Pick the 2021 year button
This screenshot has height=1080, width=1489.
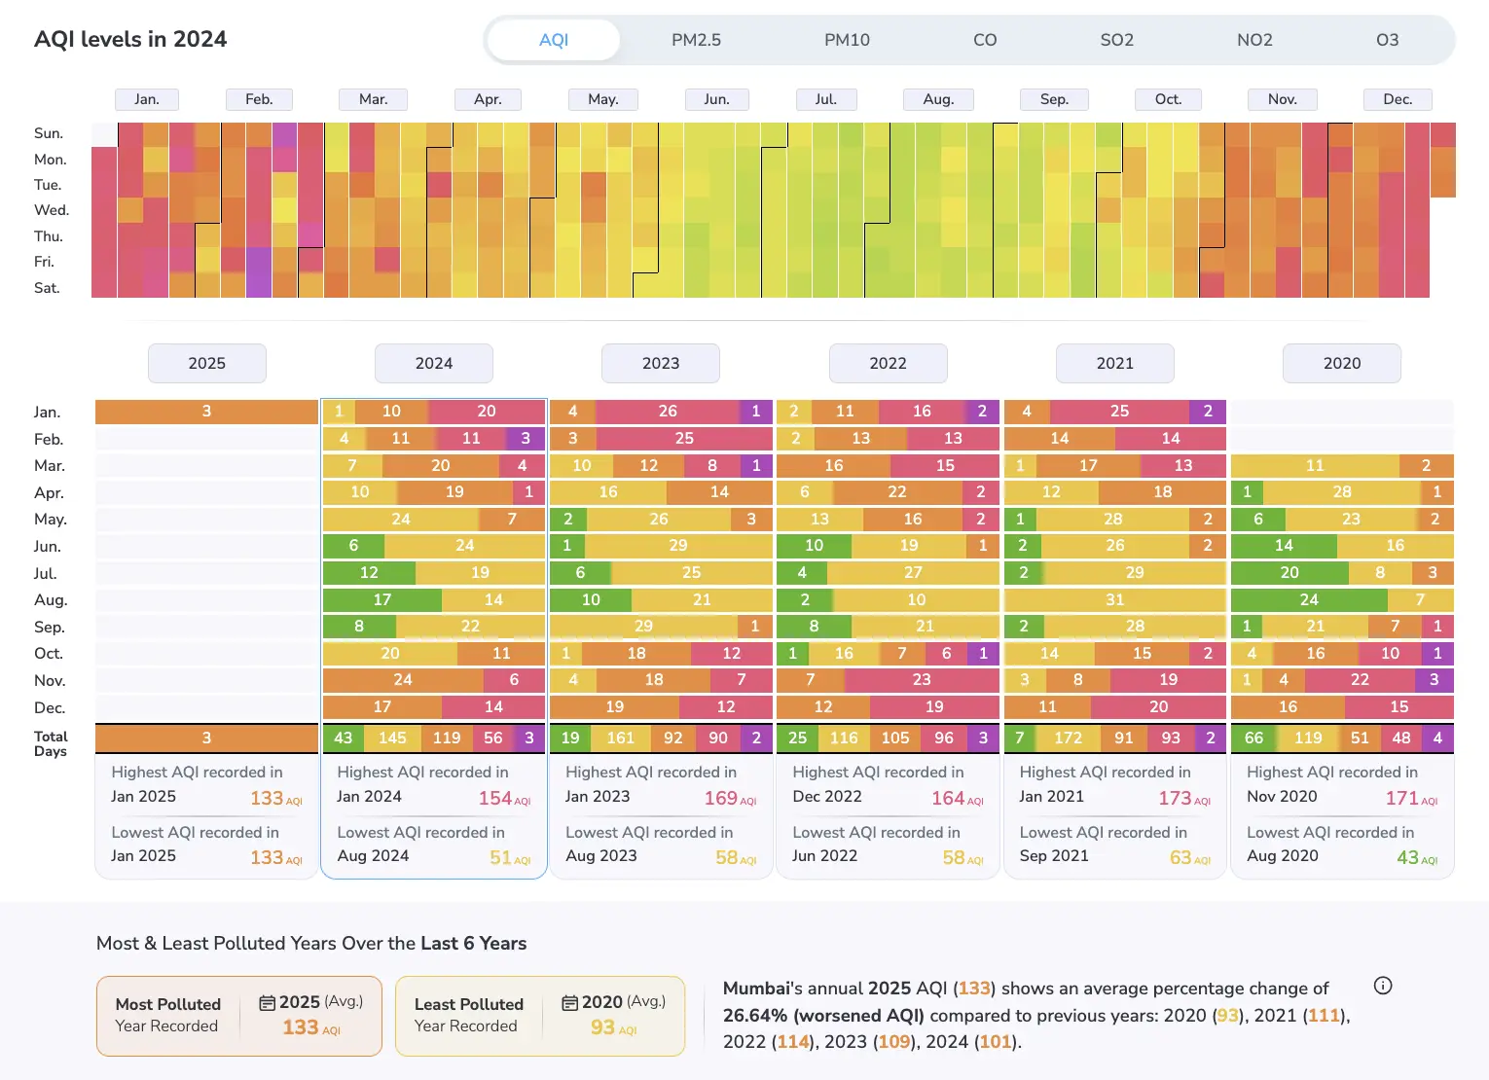[x=1115, y=363]
